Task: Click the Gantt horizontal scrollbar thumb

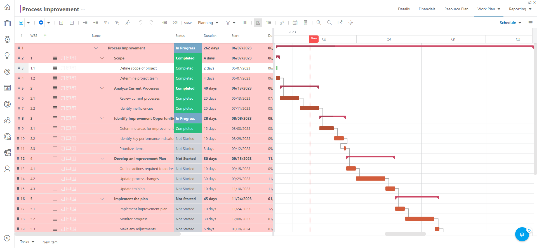Action: [405, 234]
